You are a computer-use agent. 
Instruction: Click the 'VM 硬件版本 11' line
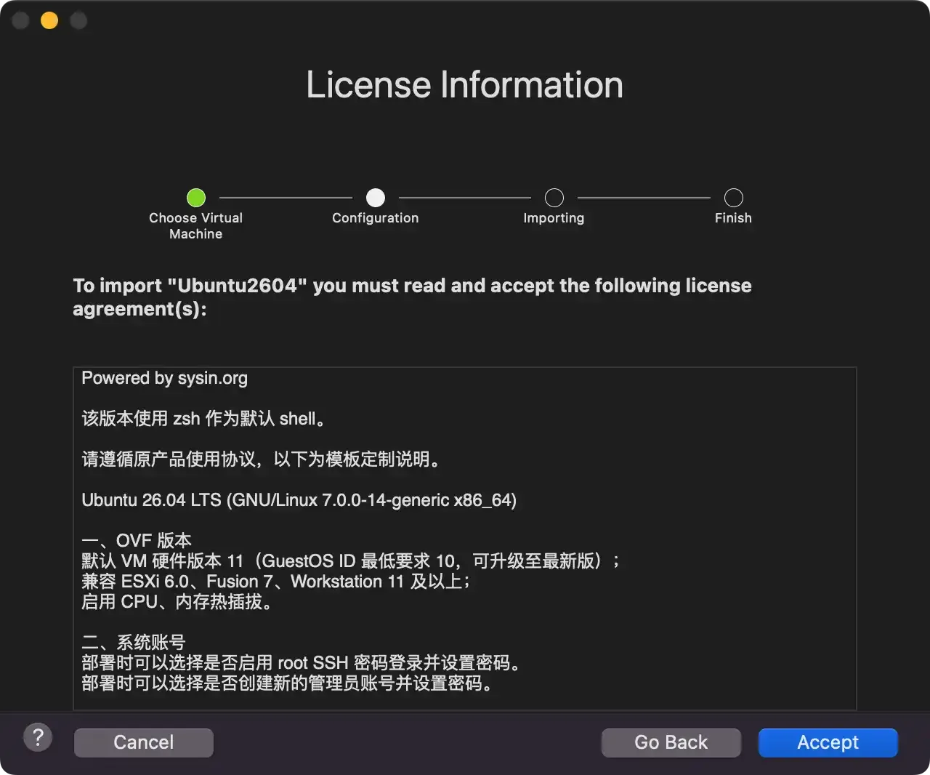tap(351, 561)
